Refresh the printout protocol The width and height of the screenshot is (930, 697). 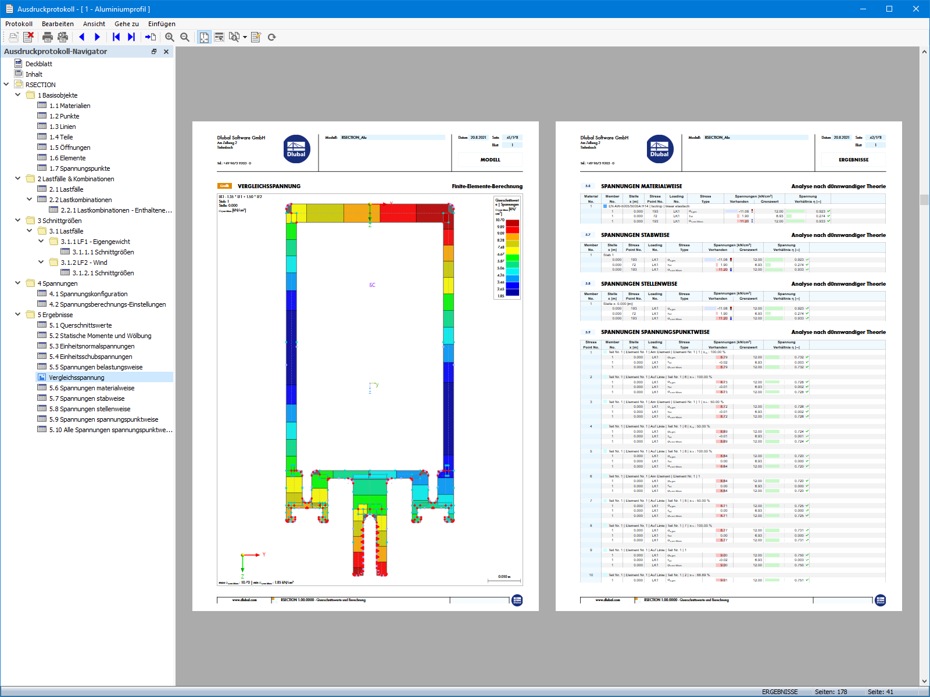click(271, 37)
